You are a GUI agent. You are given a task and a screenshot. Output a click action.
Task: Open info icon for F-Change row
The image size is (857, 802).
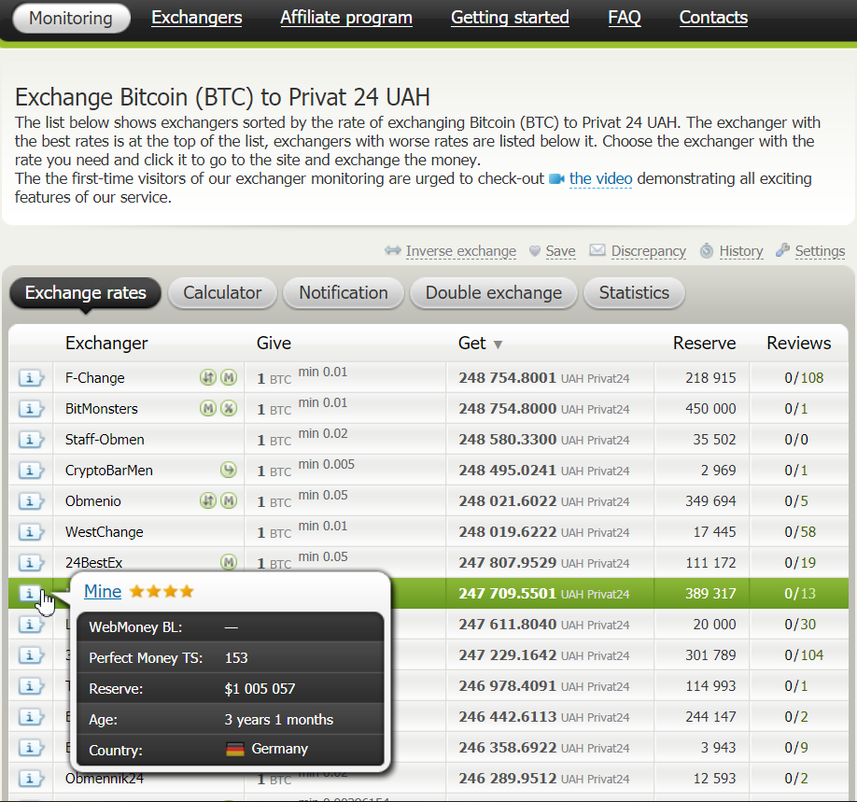tap(30, 378)
